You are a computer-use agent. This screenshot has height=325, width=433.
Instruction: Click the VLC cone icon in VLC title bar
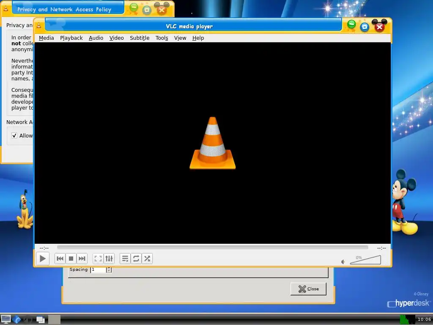coord(39,26)
